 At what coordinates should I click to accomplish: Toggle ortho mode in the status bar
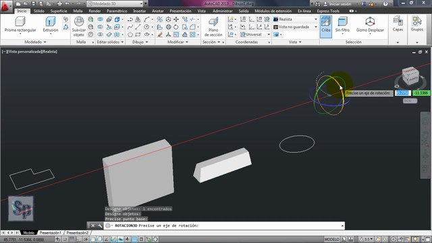pos(79,240)
